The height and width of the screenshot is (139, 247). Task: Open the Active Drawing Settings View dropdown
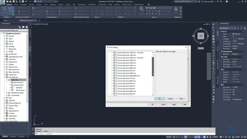(14, 30)
